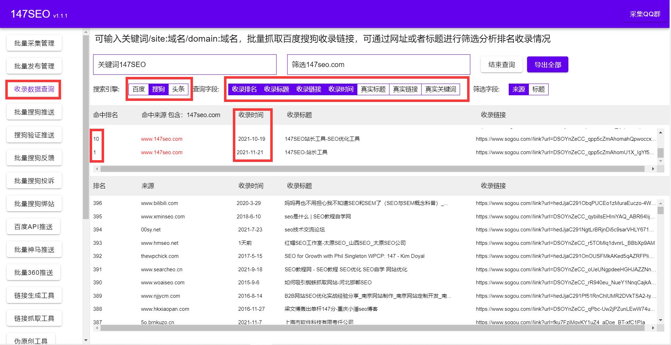Select the 来源 filter option
This screenshot has height=345, width=671.
(518, 89)
